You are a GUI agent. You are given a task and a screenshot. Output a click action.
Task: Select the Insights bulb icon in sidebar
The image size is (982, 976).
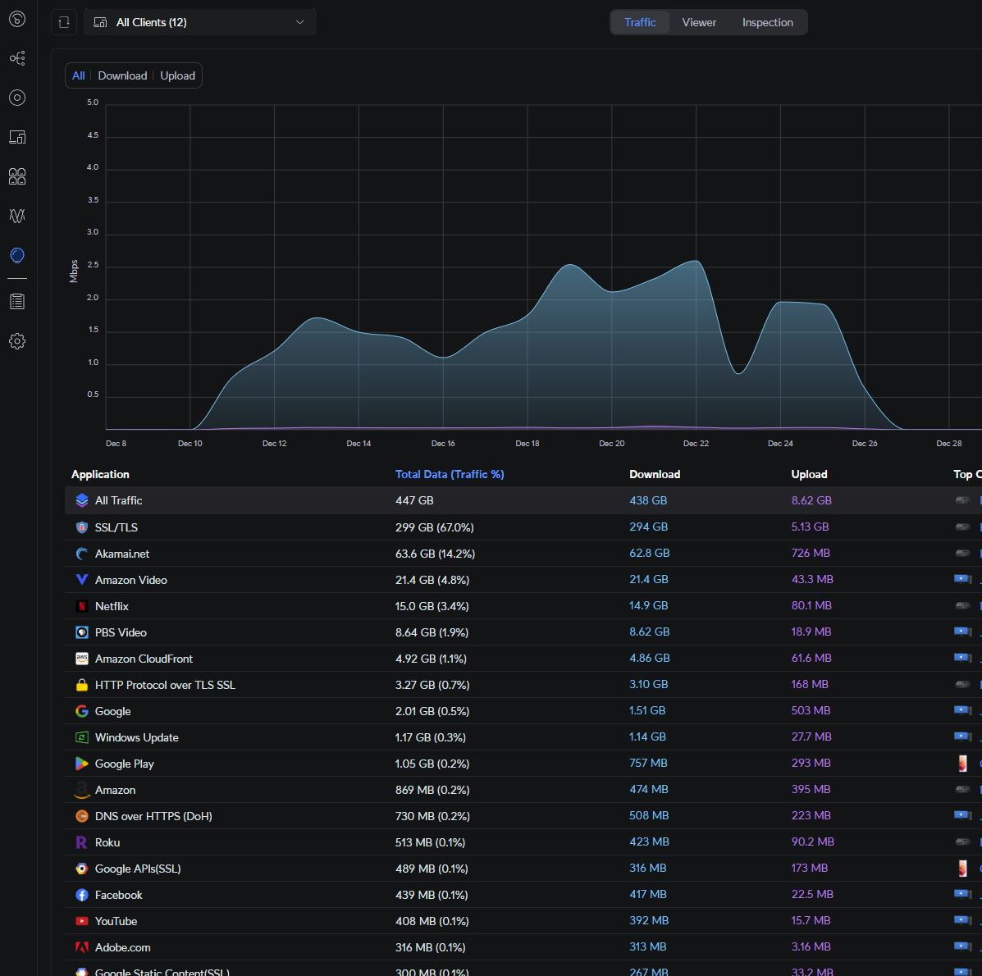[x=17, y=255]
